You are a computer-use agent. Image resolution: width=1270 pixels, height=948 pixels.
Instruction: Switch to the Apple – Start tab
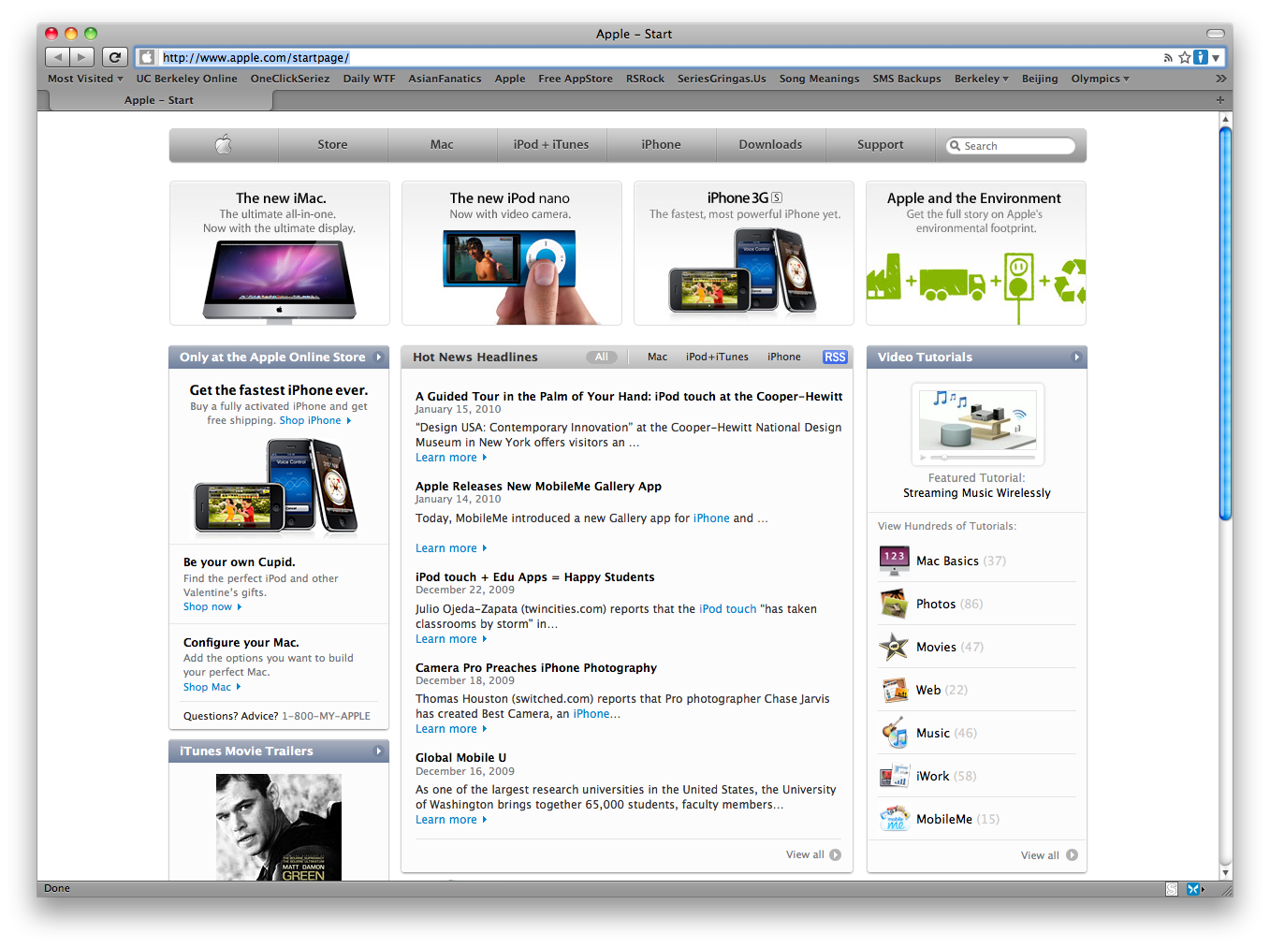[x=158, y=99]
